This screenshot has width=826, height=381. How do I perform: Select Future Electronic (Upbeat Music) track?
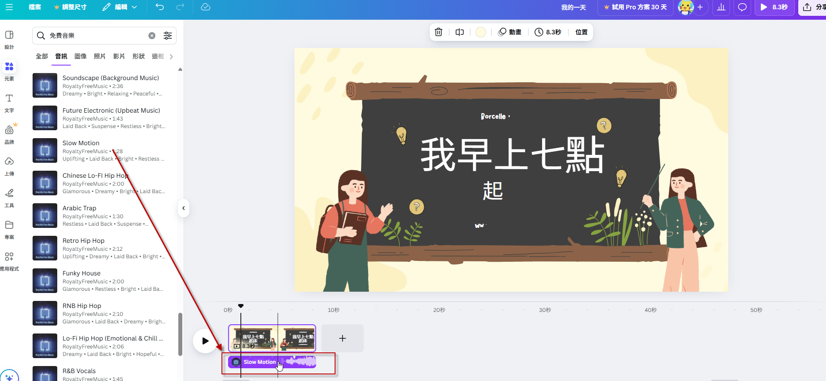[100, 118]
